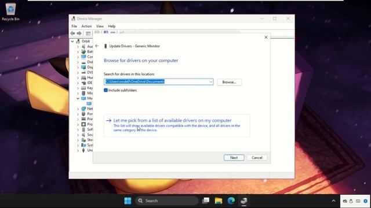This screenshot has height=208, width=371.
Task: Launch Microsoft Edge from the taskbar
Action: pyautogui.click(x=231, y=200)
